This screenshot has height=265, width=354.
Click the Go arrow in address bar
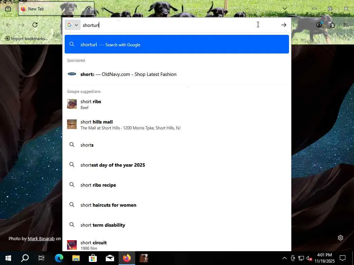[284, 25]
